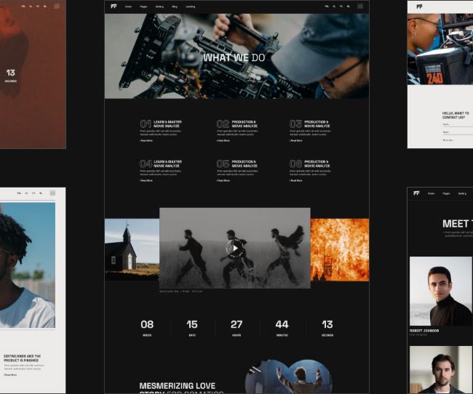Click the Robert Johnson portrait
The width and height of the screenshot is (473, 394).
coord(441,291)
